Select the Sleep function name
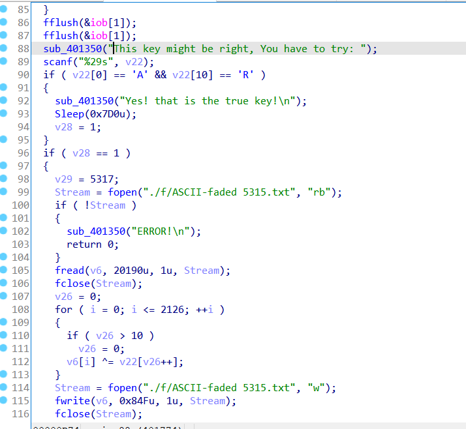The width and height of the screenshot is (466, 429). 69,114
